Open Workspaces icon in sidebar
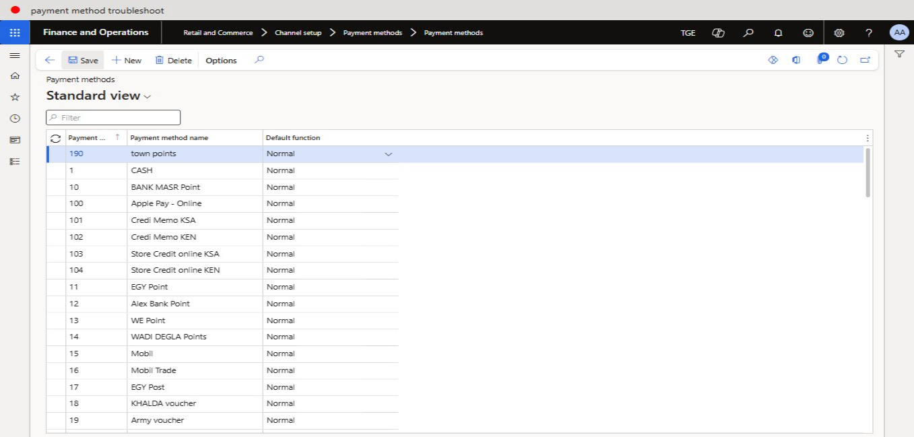Image resolution: width=914 pixels, height=437 pixels. pyautogui.click(x=15, y=140)
